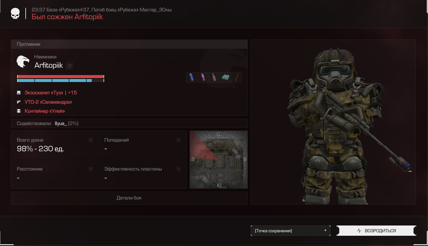Click the Всего урона label

pyautogui.click(x=30, y=140)
